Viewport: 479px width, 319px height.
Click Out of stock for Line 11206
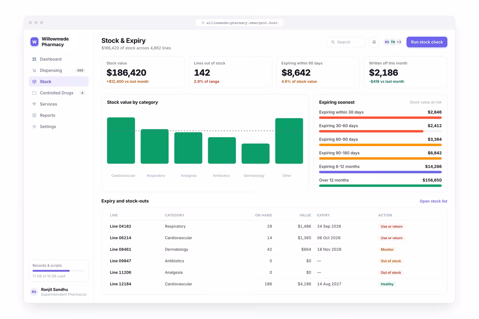click(x=390, y=273)
